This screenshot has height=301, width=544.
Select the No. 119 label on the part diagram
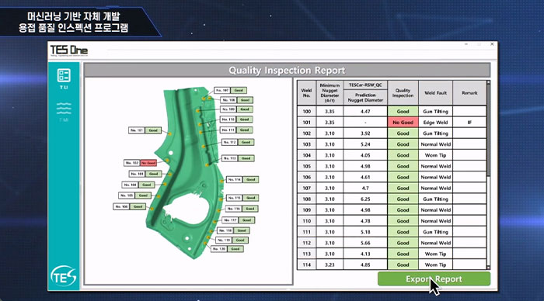pyautogui.click(x=232, y=240)
